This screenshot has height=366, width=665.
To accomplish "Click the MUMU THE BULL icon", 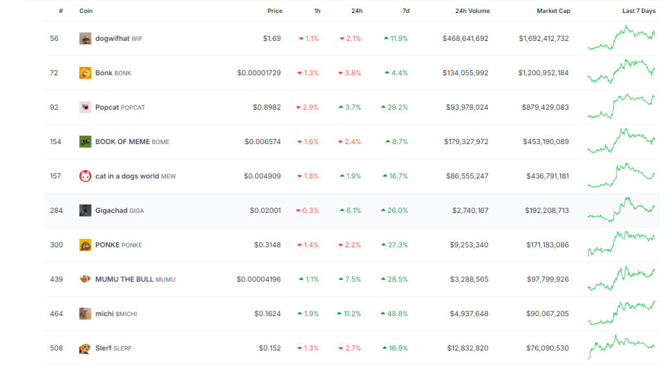I will 85,280.
